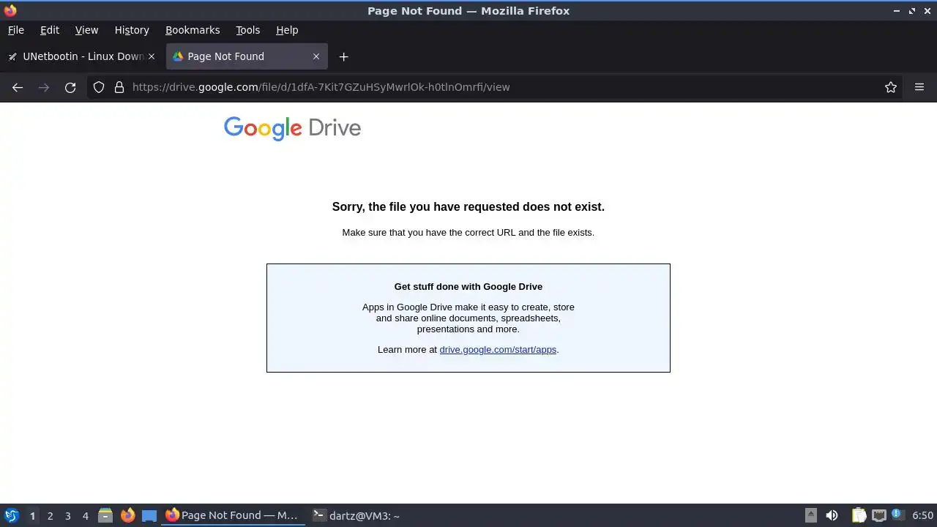Click the forward navigation arrow
Image resolution: width=937 pixels, height=527 pixels.
[x=44, y=87]
